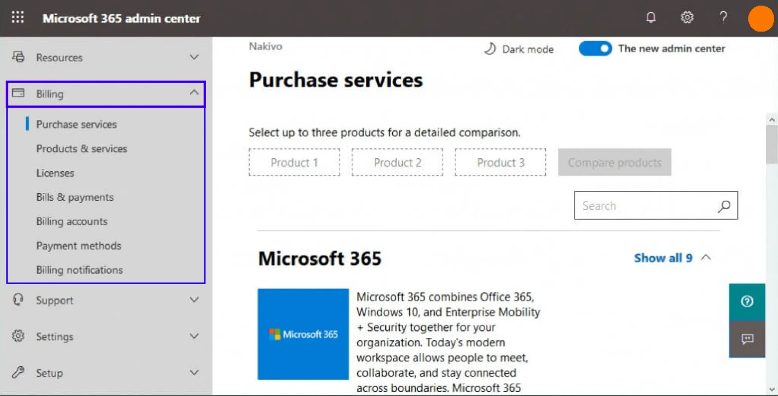The height and width of the screenshot is (396, 778).
Task: Open Licenses page
Action: [x=55, y=173]
